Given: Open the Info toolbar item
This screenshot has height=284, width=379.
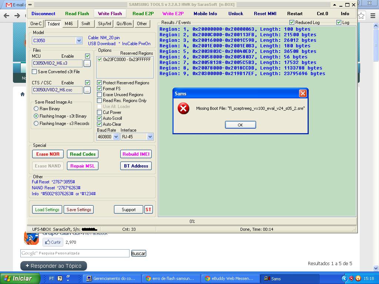Looking at the screenshot, I should click(345, 14).
